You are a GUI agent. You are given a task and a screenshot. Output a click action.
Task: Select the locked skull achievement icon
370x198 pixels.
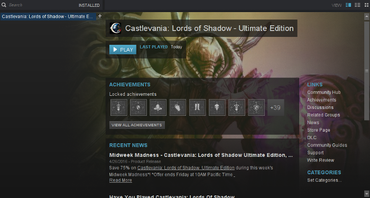click(x=217, y=107)
